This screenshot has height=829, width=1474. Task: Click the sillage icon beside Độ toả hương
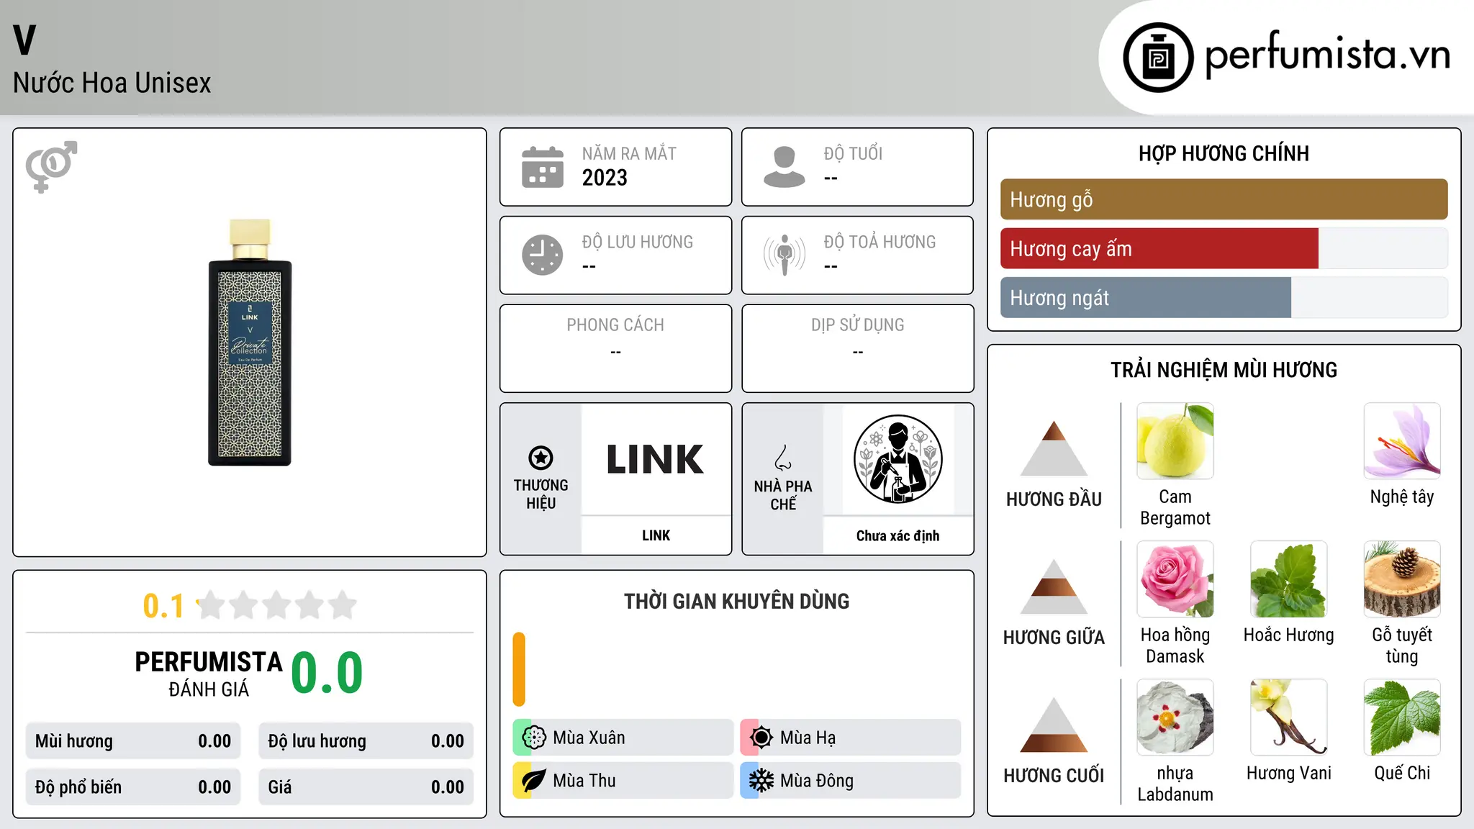(784, 255)
